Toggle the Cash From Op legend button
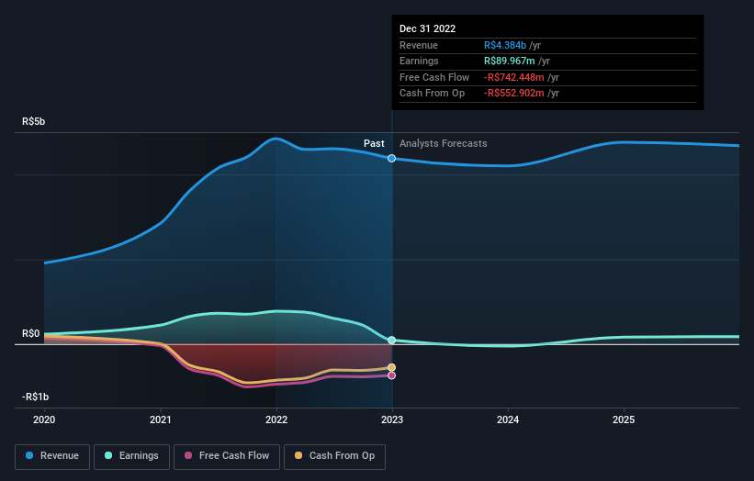The width and height of the screenshot is (754, 481). [x=334, y=456]
